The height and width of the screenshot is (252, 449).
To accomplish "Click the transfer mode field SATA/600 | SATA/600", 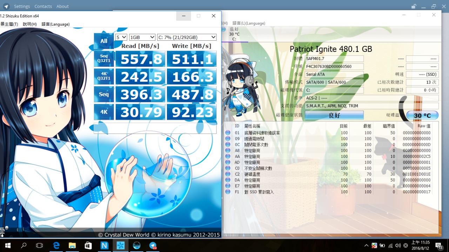I will (334, 82).
